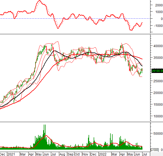Click the Nov label on the time axis
This screenshot has height=156, width=163.
[x=86, y=154]
